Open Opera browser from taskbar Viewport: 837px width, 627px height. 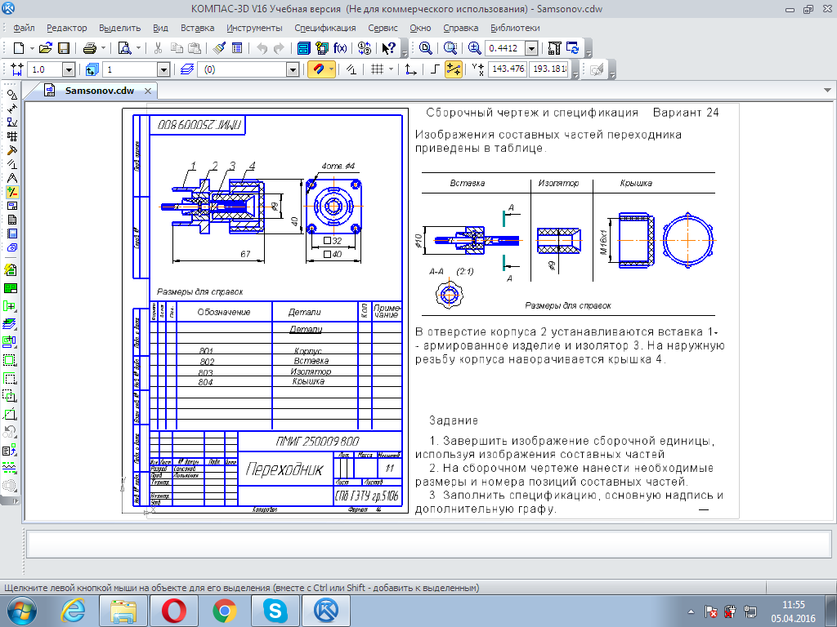click(x=174, y=611)
